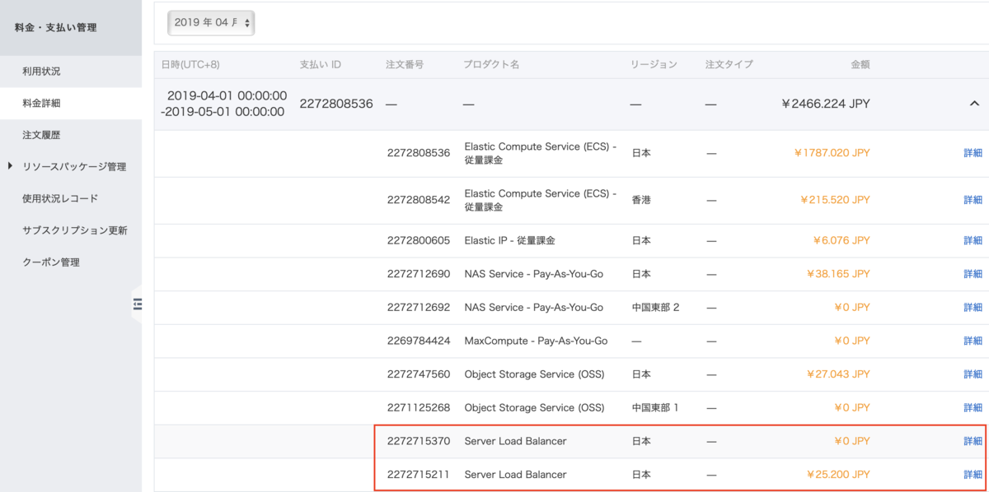
Task: Click amount ¥215.520 JPY
Action: coord(836,200)
